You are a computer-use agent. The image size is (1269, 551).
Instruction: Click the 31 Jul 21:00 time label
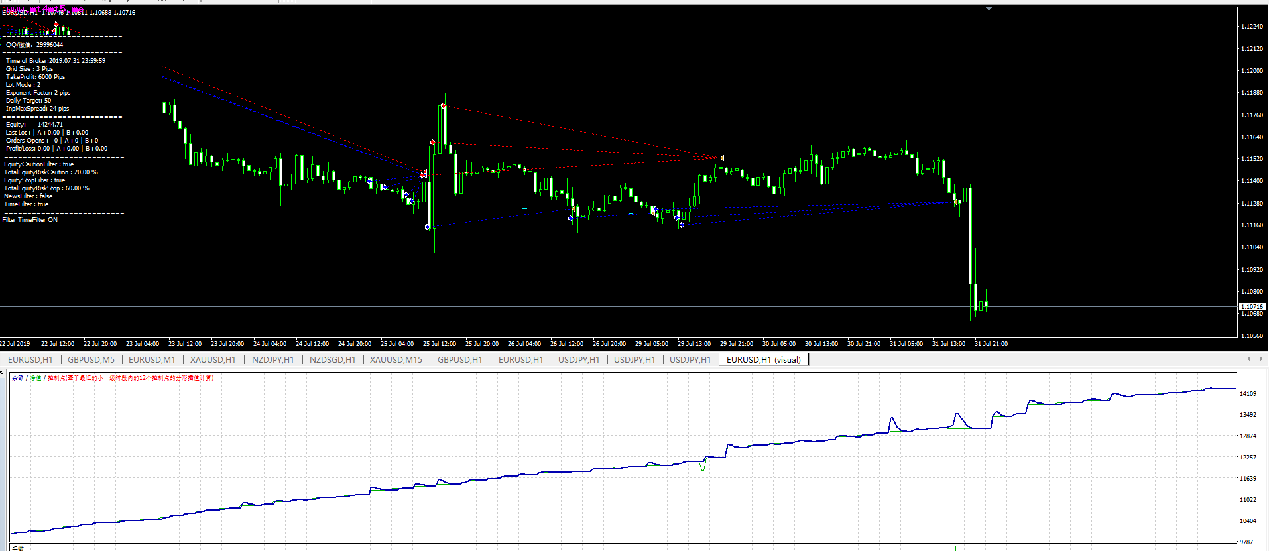[x=991, y=343]
